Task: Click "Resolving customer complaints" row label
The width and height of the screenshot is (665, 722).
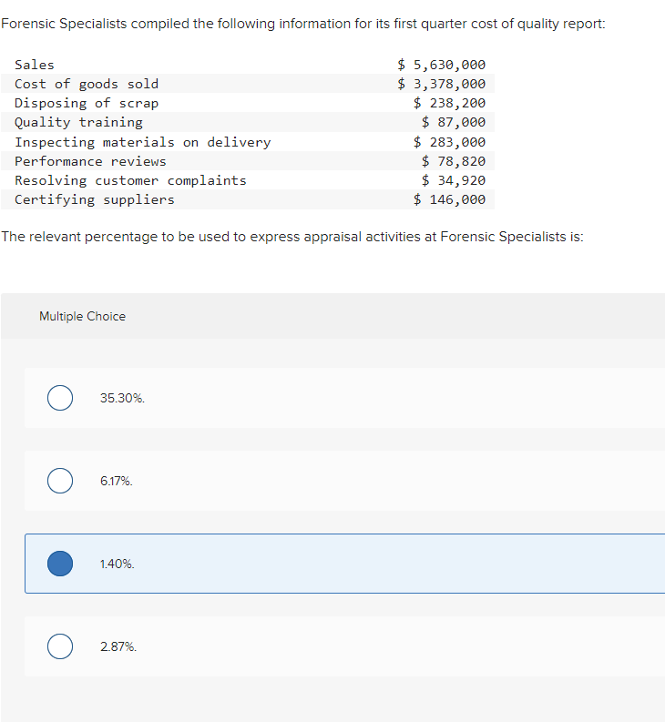Action: (130, 180)
